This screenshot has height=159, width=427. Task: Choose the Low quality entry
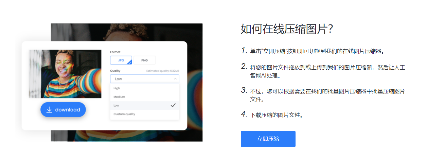pyautogui.click(x=144, y=105)
